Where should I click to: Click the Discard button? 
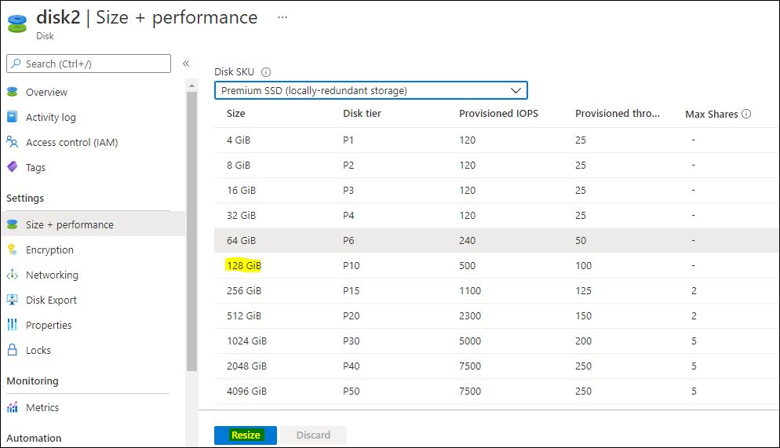tap(313, 435)
